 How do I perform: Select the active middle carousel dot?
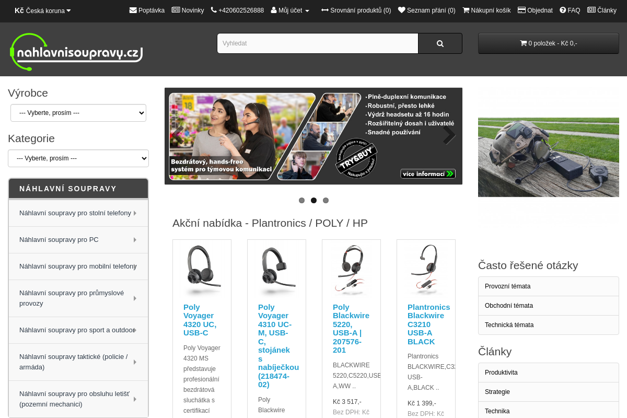click(x=313, y=200)
